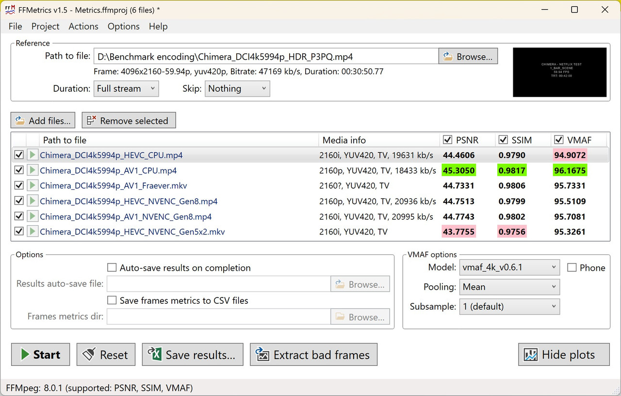Select file name Chimera_DCI4k5994p_AV1_NVENC_Gen8.mp4

(x=126, y=217)
